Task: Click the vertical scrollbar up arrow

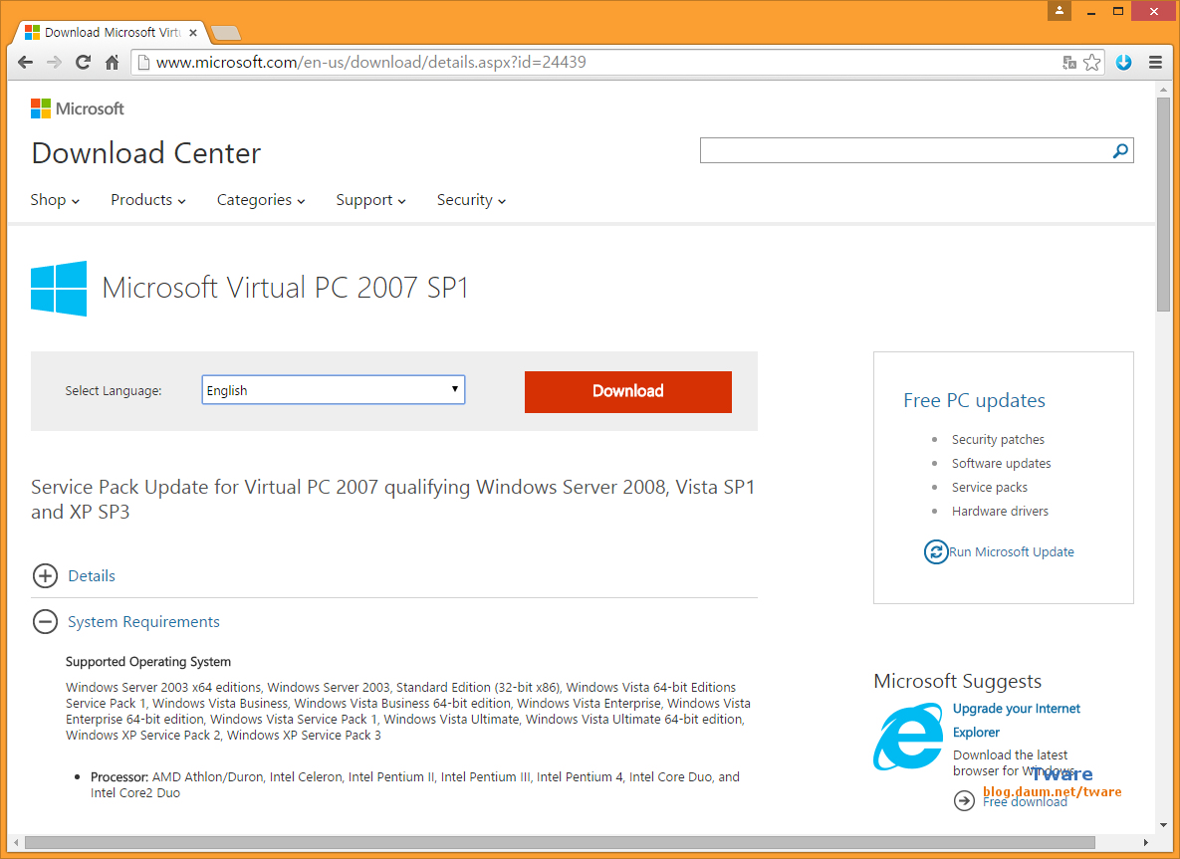Action: coord(1163,88)
